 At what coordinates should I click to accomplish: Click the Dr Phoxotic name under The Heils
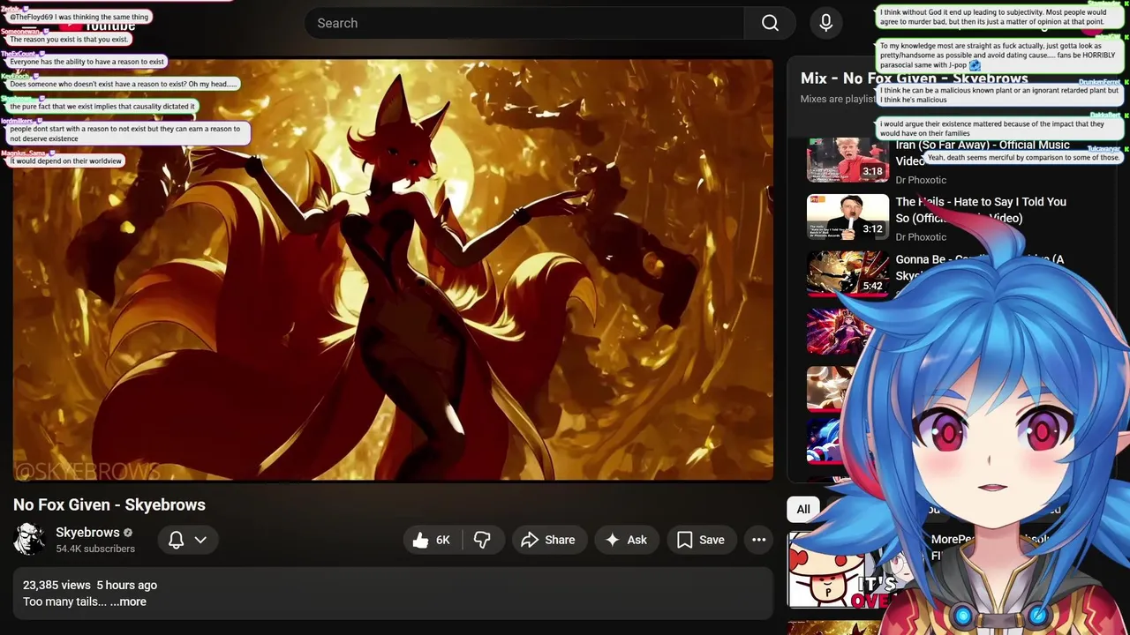(921, 236)
